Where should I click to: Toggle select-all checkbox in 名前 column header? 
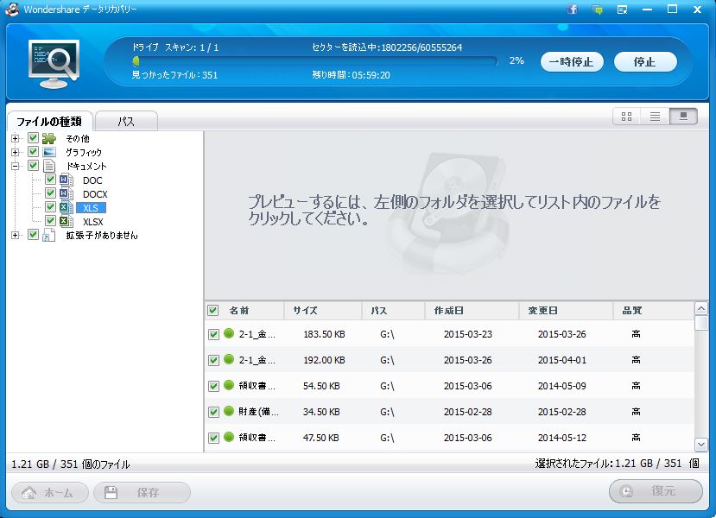coord(213,311)
